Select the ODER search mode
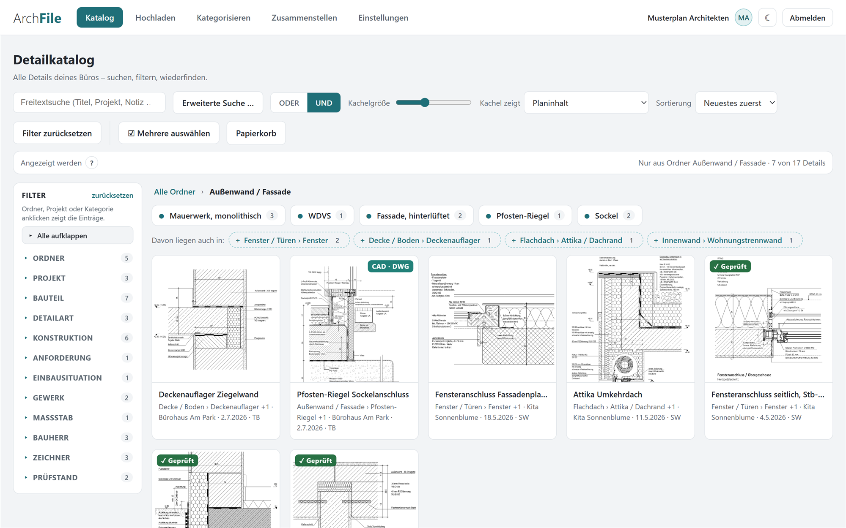The width and height of the screenshot is (846, 528). coord(289,103)
